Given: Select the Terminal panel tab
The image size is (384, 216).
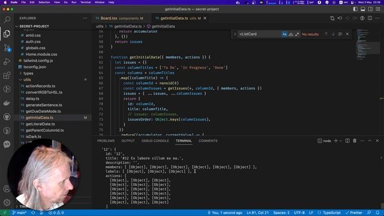Looking at the screenshot, I should 184,141.
